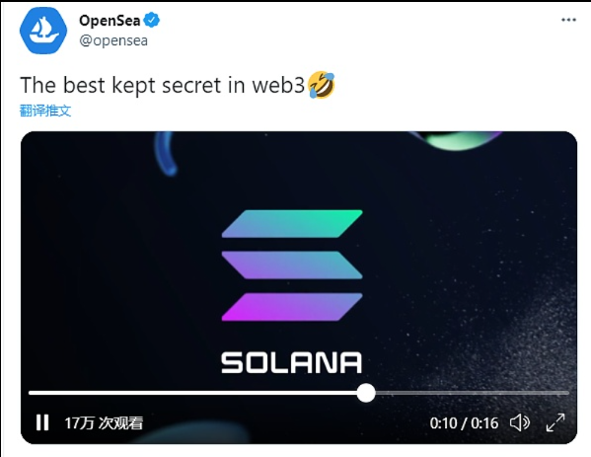Image resolution: width=591 pixels, height=457 pixels.
Task: Mute the video with speaker icon
Action: 520,422
